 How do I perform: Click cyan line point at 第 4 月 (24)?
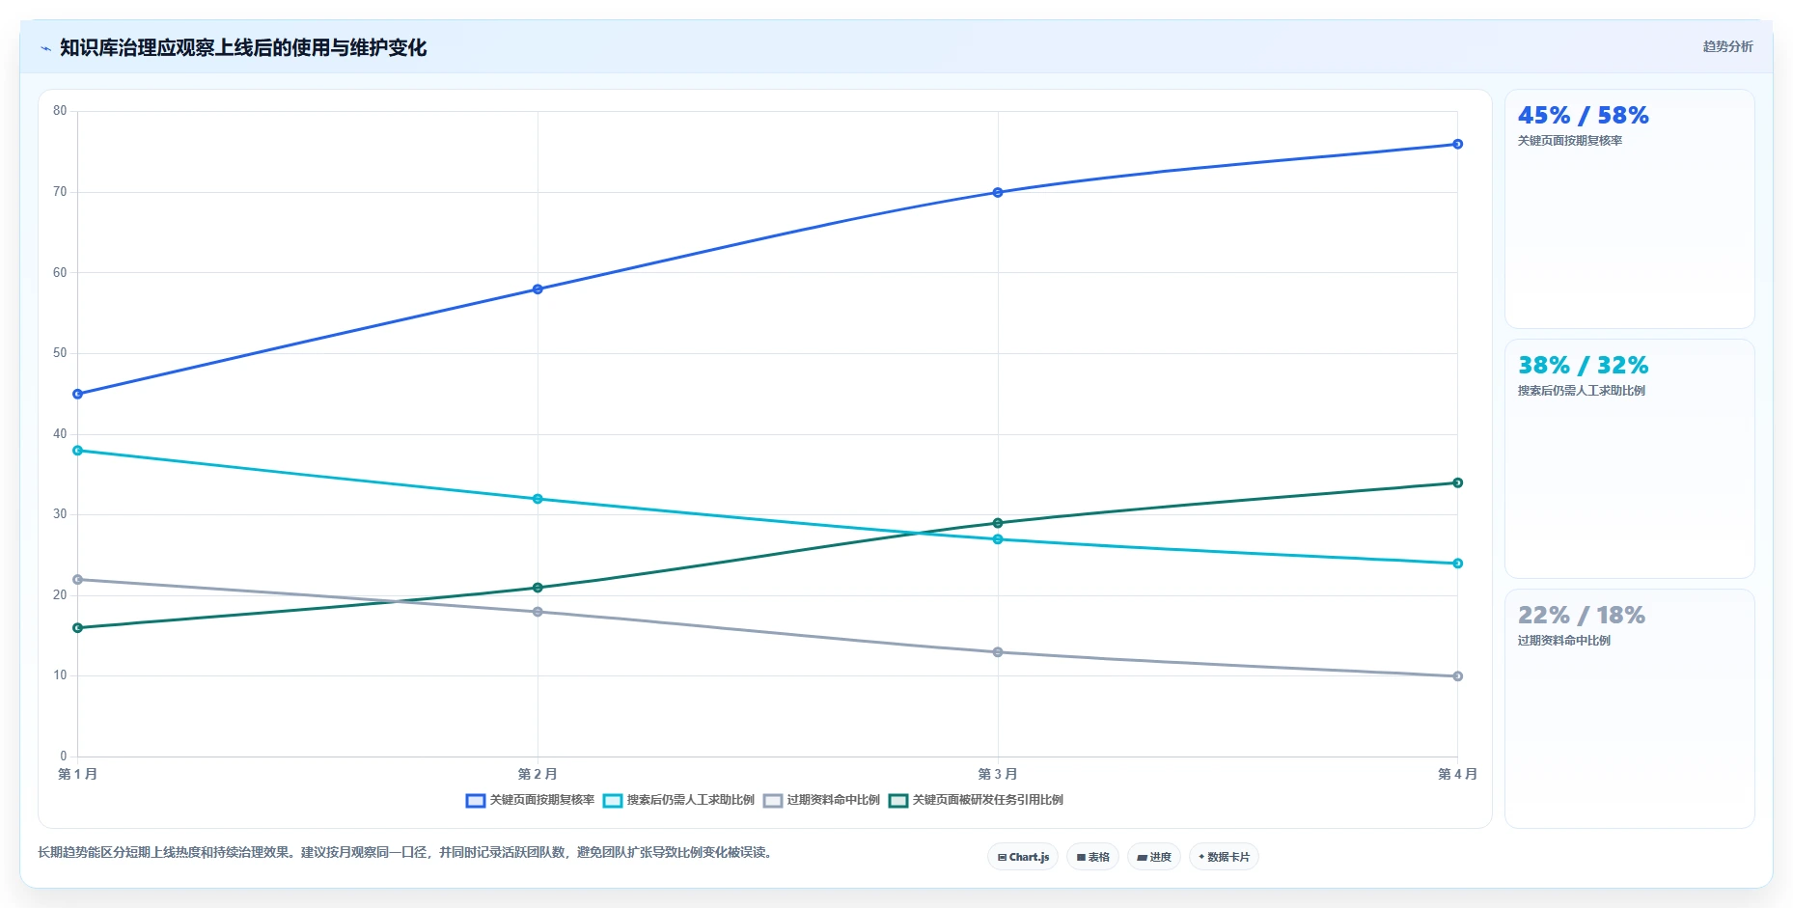pyautogui.click(x=1457, y=564)
